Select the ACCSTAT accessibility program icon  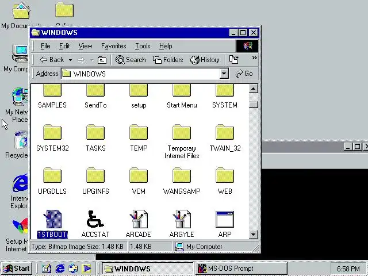pos(95,219)
